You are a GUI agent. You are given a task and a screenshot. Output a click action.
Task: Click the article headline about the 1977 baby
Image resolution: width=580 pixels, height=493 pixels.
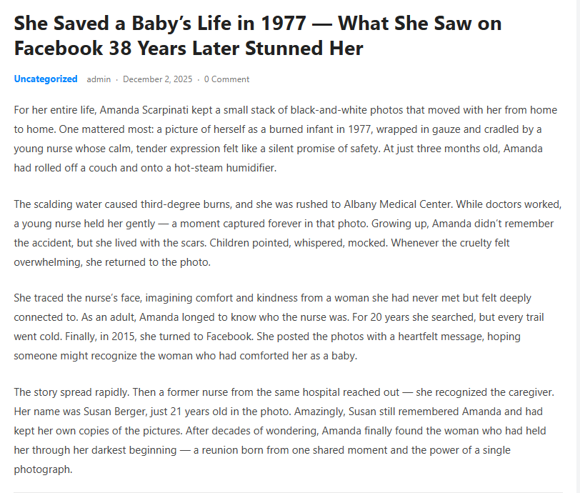pos(257,36)
